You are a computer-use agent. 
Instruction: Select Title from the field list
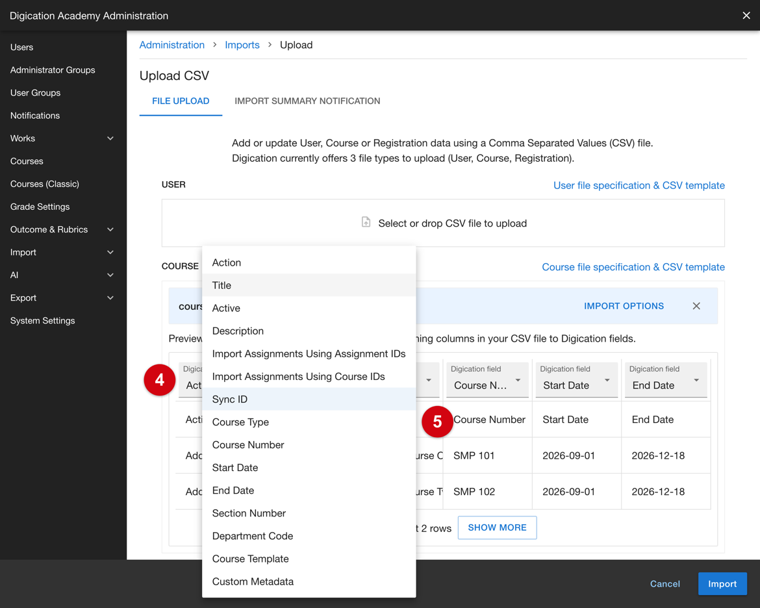[x=309, y=285]
